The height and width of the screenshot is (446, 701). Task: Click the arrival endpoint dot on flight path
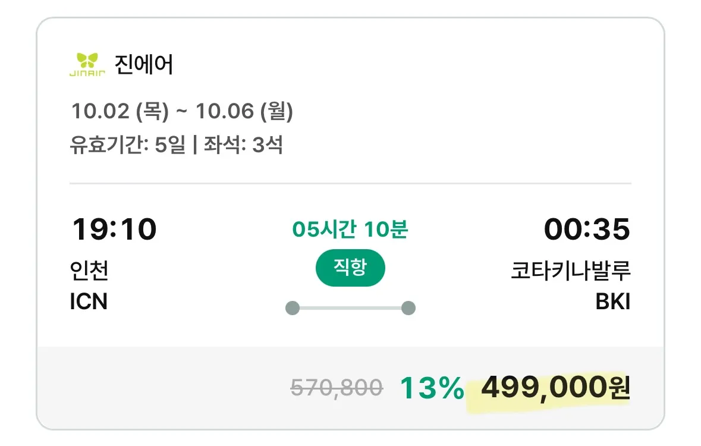coord(408,308)
